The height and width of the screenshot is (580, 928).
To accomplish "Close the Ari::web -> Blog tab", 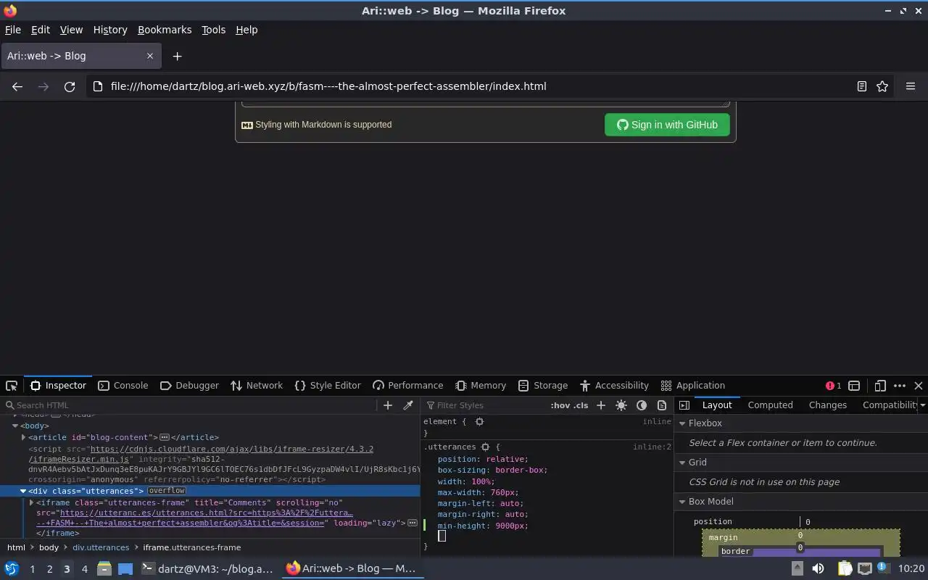I will tap(150, 56).
